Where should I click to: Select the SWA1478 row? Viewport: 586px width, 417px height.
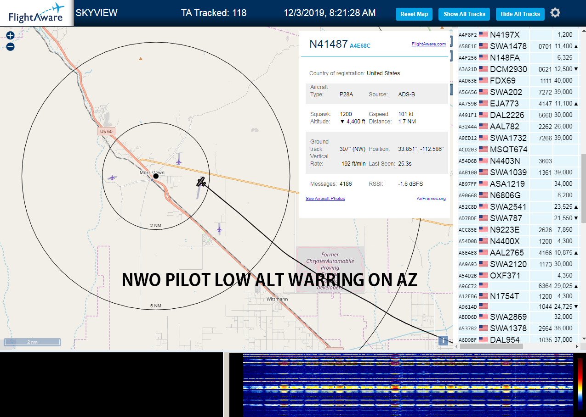pos(518,46)
